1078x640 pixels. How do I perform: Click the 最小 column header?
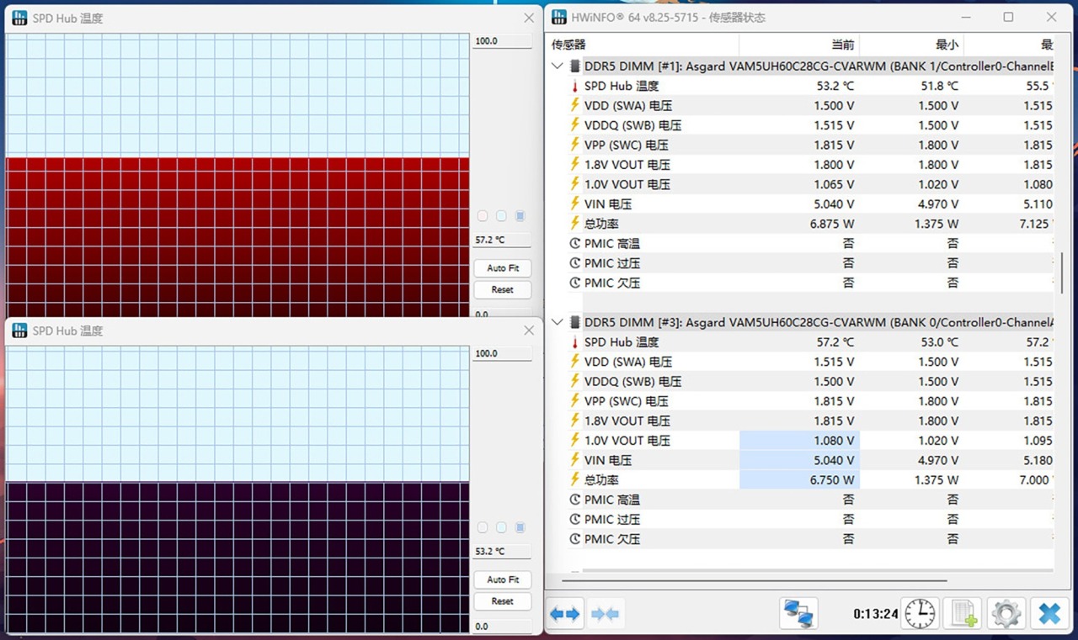click(x=911, y=45)
